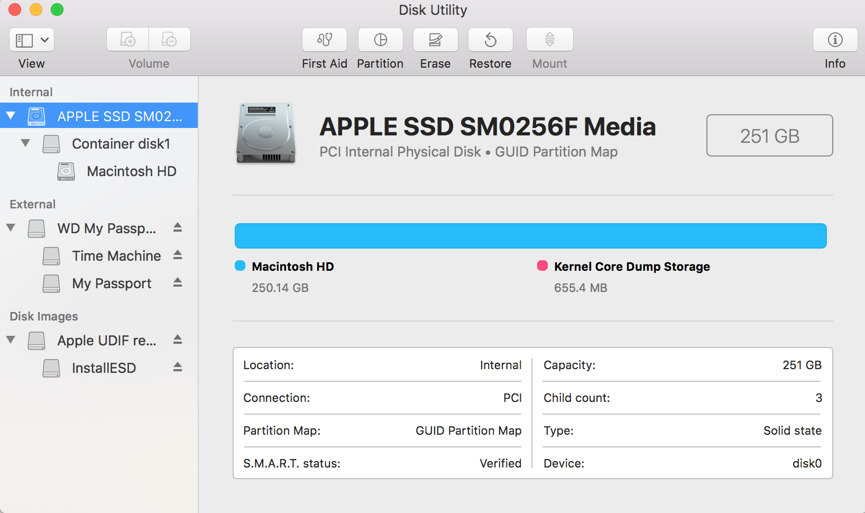Click the Disk Images section header

point(44,316)
